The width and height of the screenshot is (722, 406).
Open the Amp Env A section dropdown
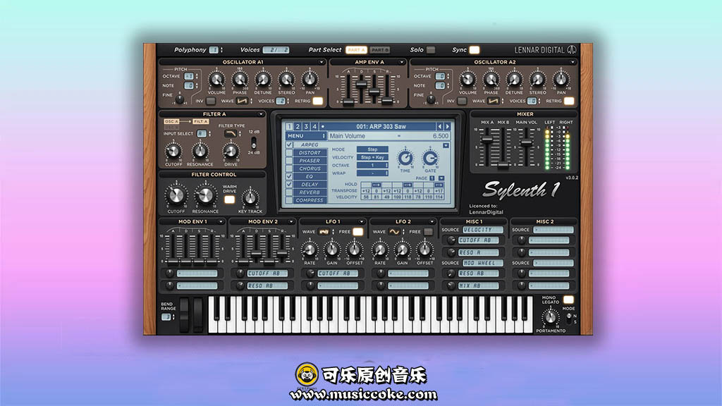tap(401, 62)
